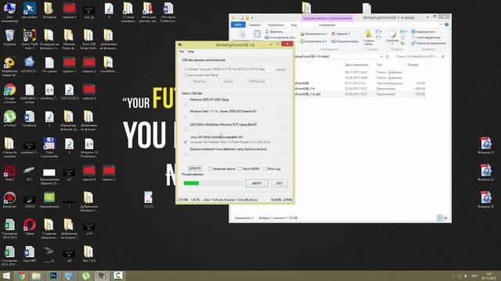
Task: Click Переименовать in the Explorer ribbon
Action: click(x=344, y=41)
